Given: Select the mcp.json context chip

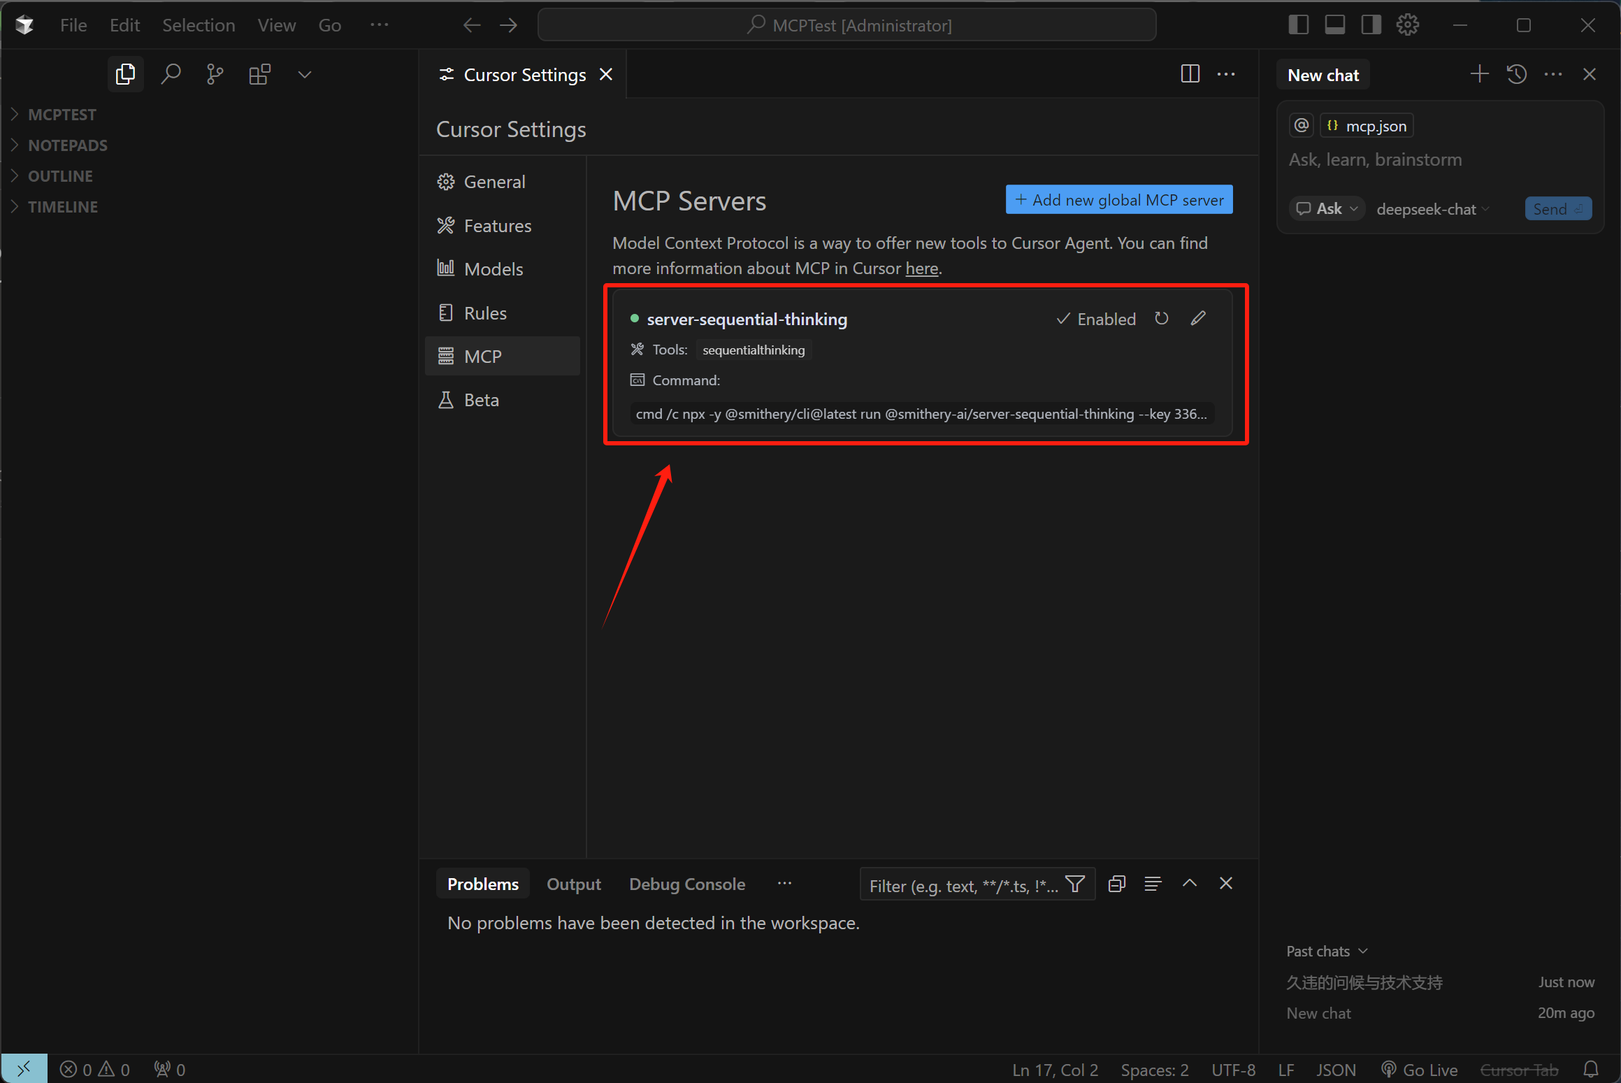Looking at the screenshot, I should click(x=1367, y=126).
